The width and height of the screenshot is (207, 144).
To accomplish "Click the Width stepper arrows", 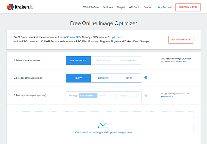I will 115,96.
